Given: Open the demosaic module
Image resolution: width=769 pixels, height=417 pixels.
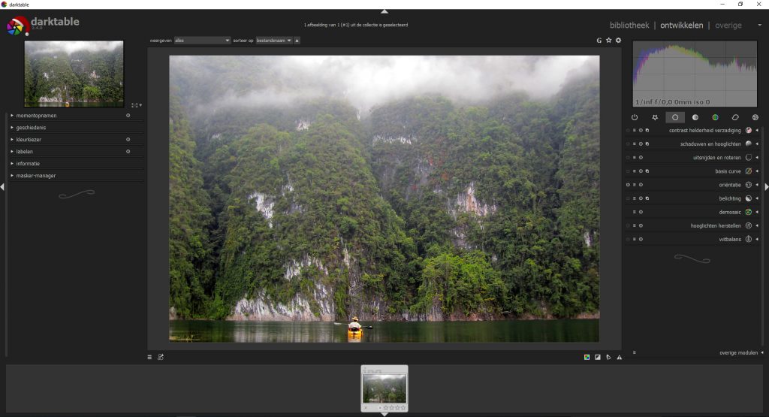Looking at the screenshot, I should (x=730, y=213).
